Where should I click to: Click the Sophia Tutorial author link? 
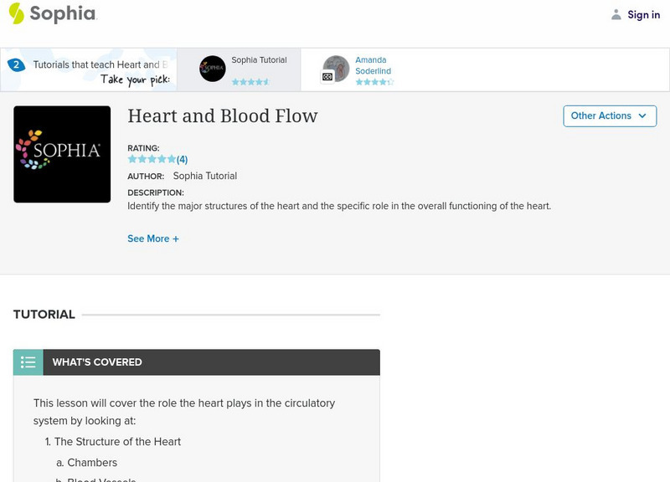pyautogui.click(x=205, y=176)
